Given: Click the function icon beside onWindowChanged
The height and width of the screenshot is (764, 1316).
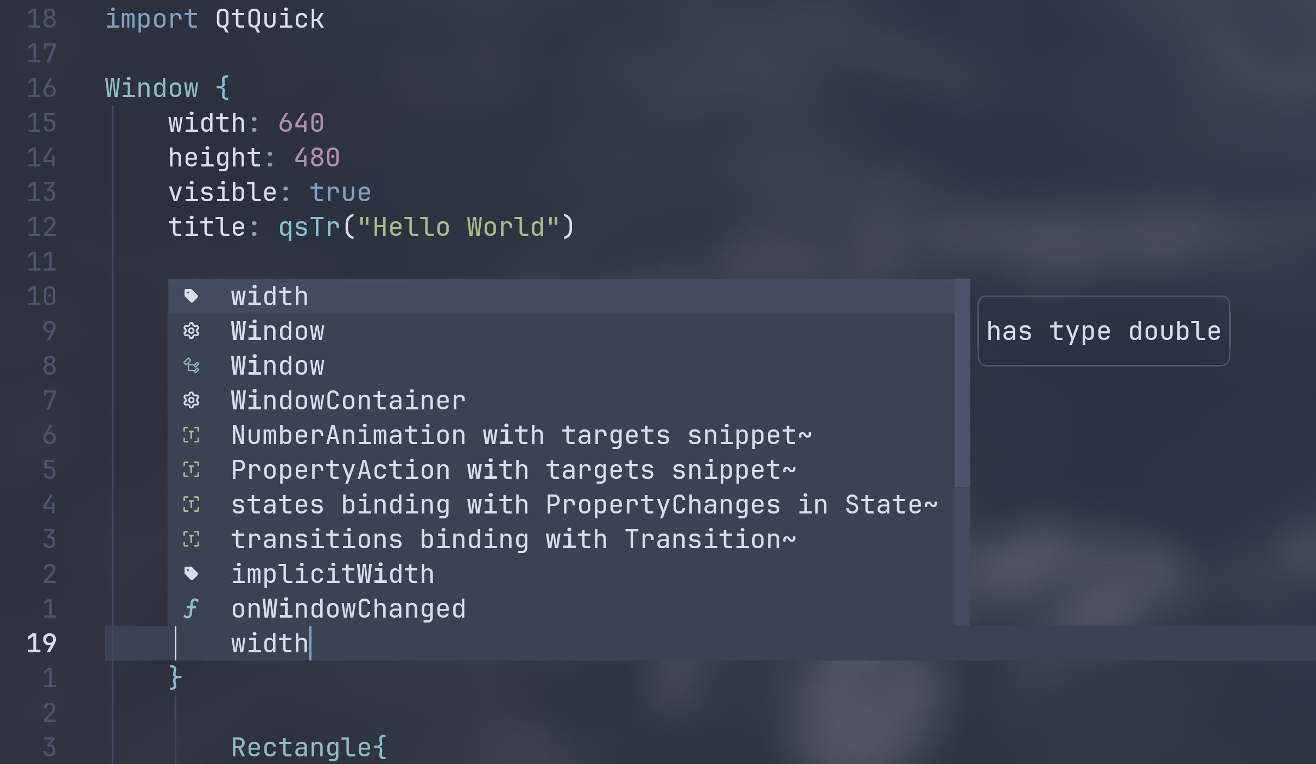Looking at the screenshot, I should 191,608.
